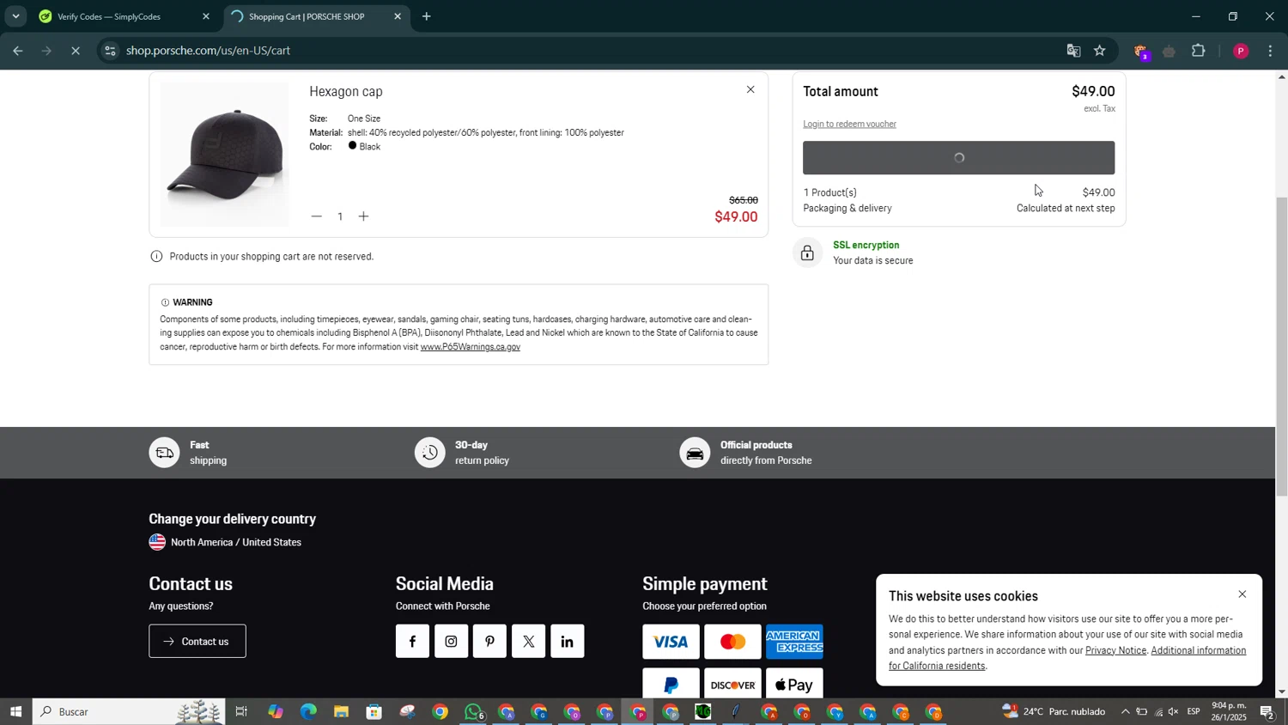Click the Apple Pay payment logo
The image size is (1288, 725).
click(794, 684)
